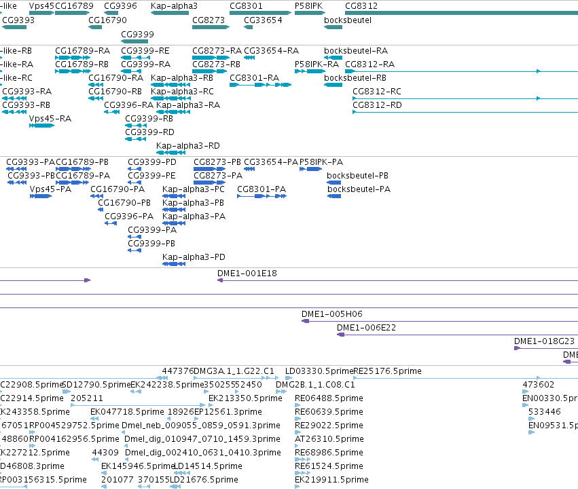Select transcript CG8301-RA
578x490 pixels.
pyautogui.click(x=260, y=85)
